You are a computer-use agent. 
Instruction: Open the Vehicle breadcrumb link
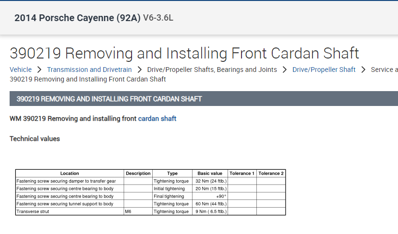[21, 70]
